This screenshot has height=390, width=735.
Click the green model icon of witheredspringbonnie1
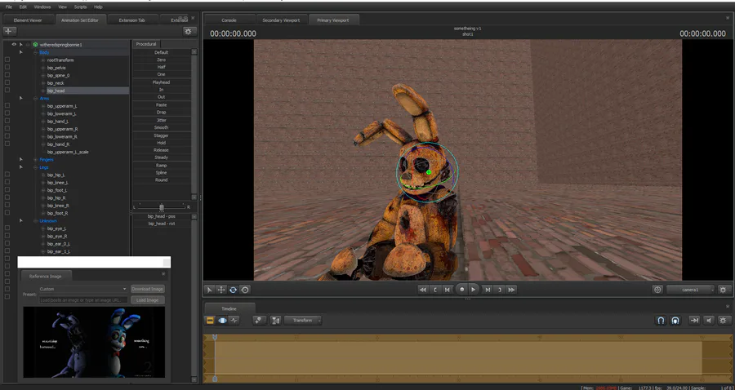(35, 45)
